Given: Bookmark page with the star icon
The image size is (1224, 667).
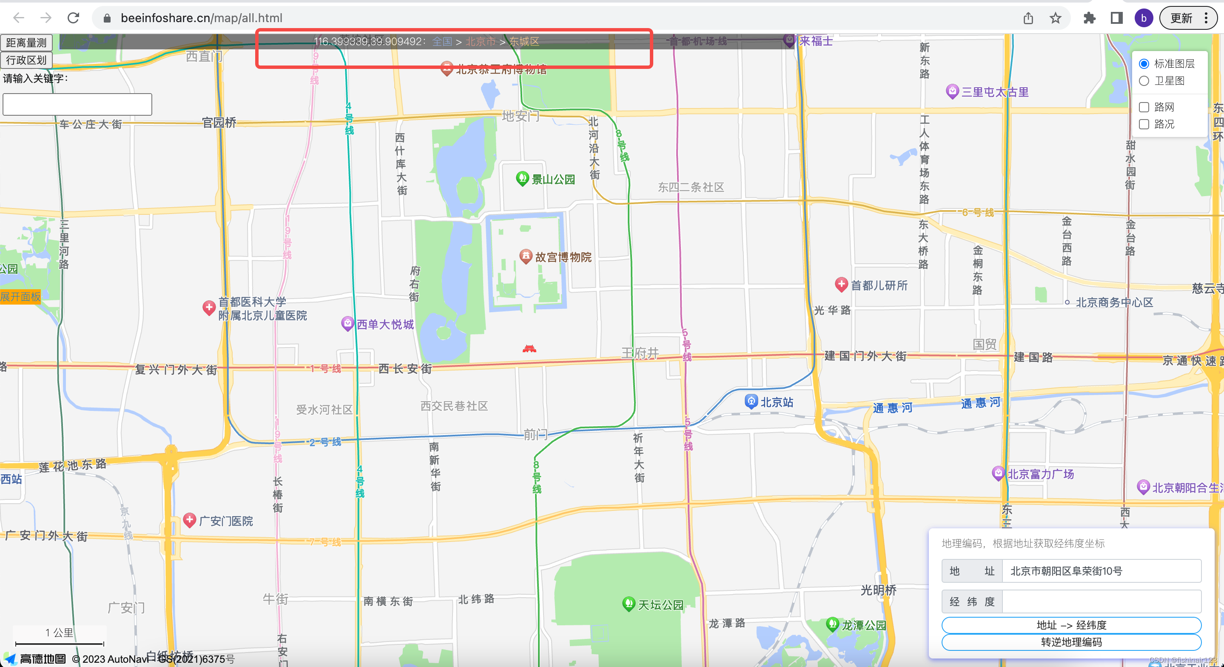Looking at the screenshot, I should (x=1055, y=18).
